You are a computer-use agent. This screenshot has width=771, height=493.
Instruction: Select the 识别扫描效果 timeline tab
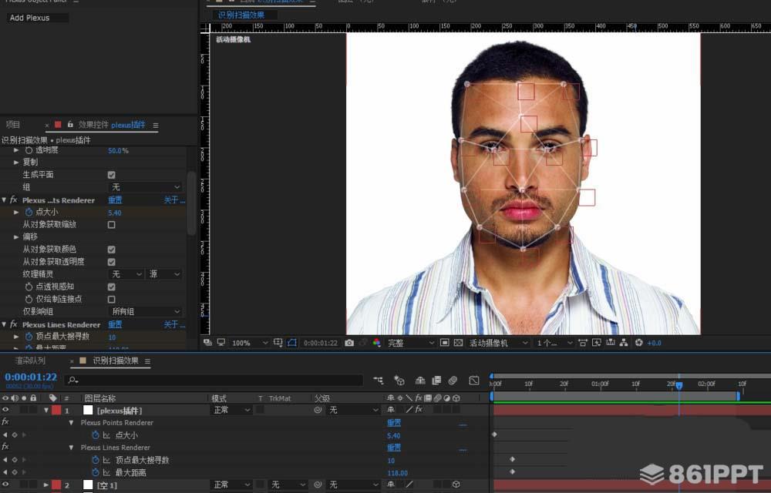(116, 361)
